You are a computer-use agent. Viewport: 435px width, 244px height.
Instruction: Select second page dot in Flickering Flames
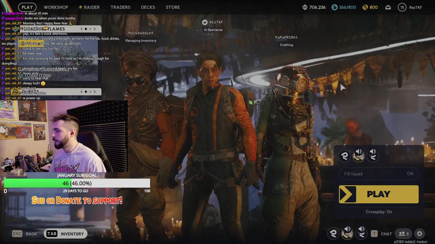(x=90, y=29)
